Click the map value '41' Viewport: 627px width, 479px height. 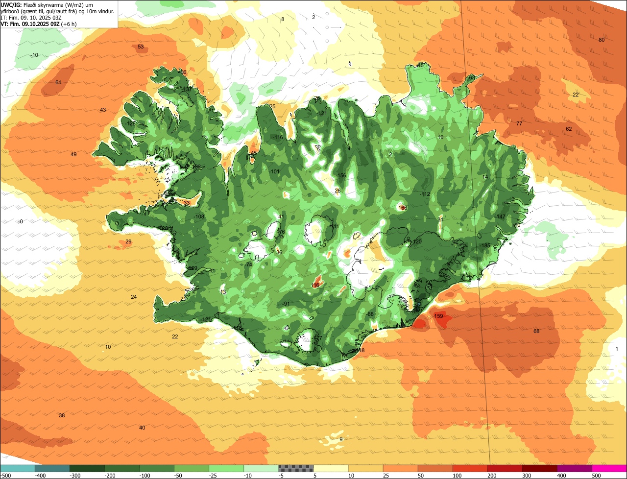[281, 216]
